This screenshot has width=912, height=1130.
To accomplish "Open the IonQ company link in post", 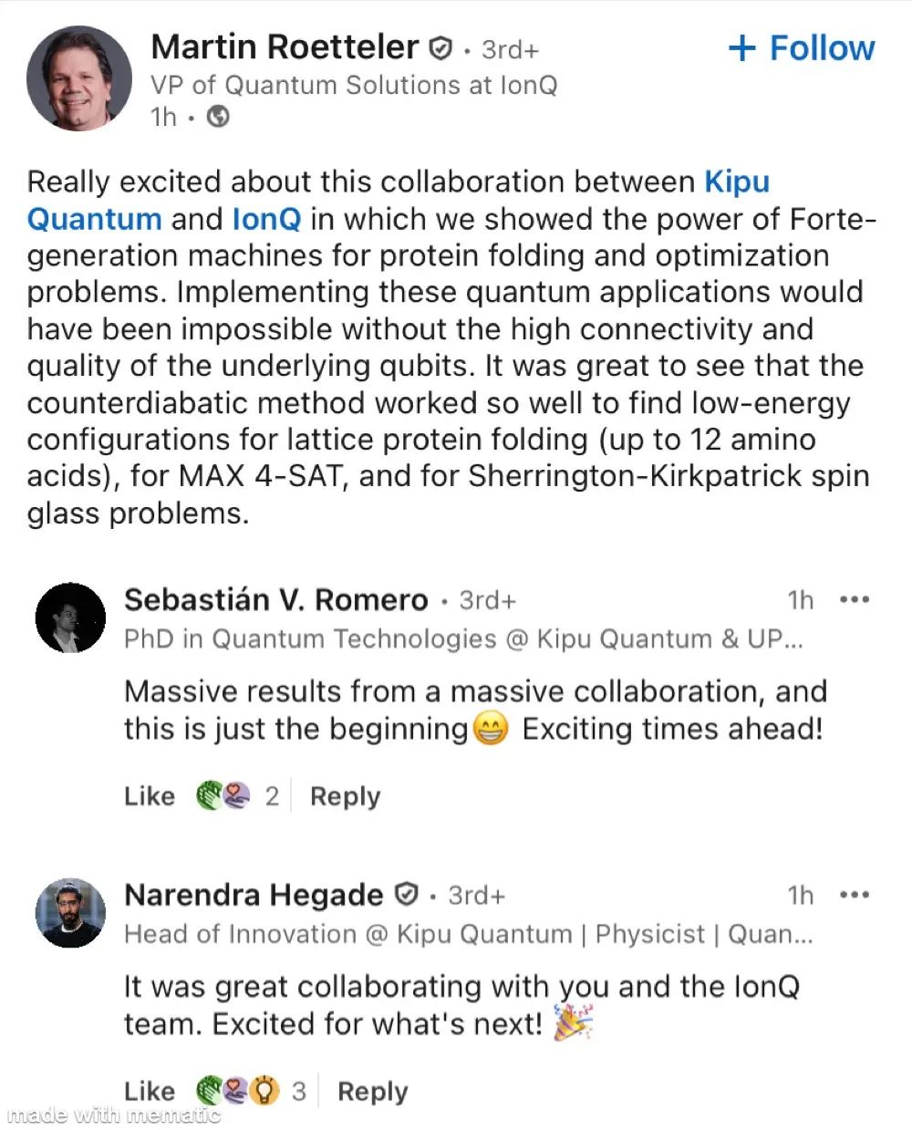I will (x=266, y=219).
